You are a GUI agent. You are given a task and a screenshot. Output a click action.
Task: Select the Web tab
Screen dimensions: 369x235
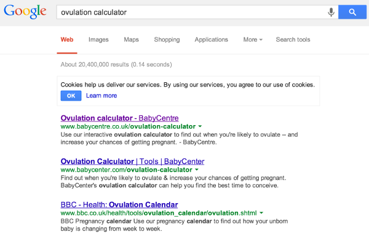pos(67,40)
